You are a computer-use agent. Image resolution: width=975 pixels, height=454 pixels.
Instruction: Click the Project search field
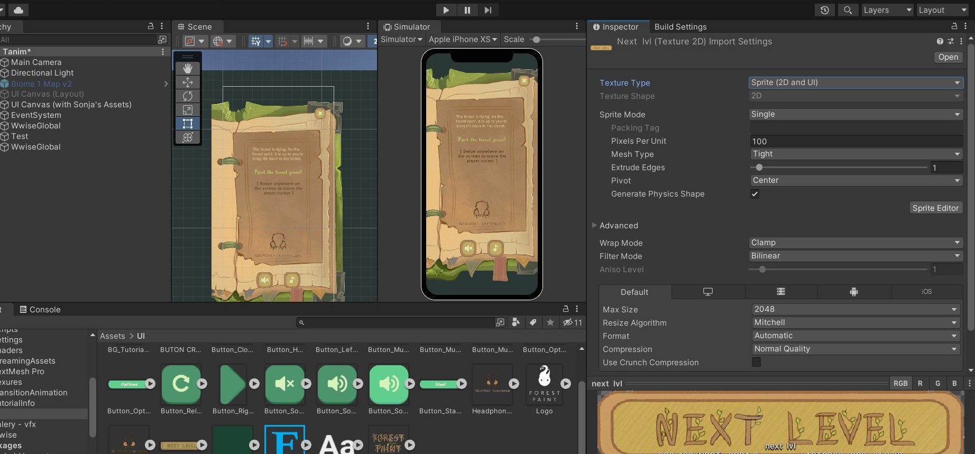[395, 322]
